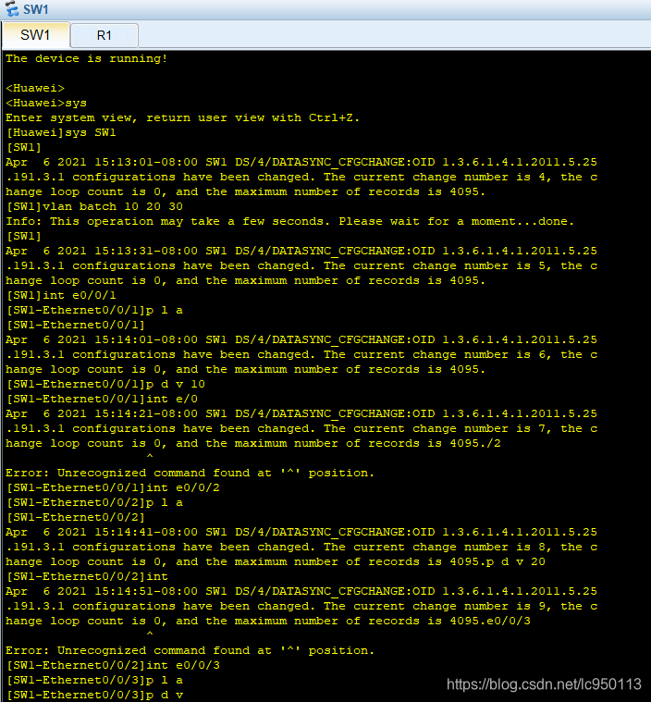This screenshot has height=702, width=651.
Task: Click the '[SW1]vlan batch 10 20 30' line
Action: click(94, 206)
